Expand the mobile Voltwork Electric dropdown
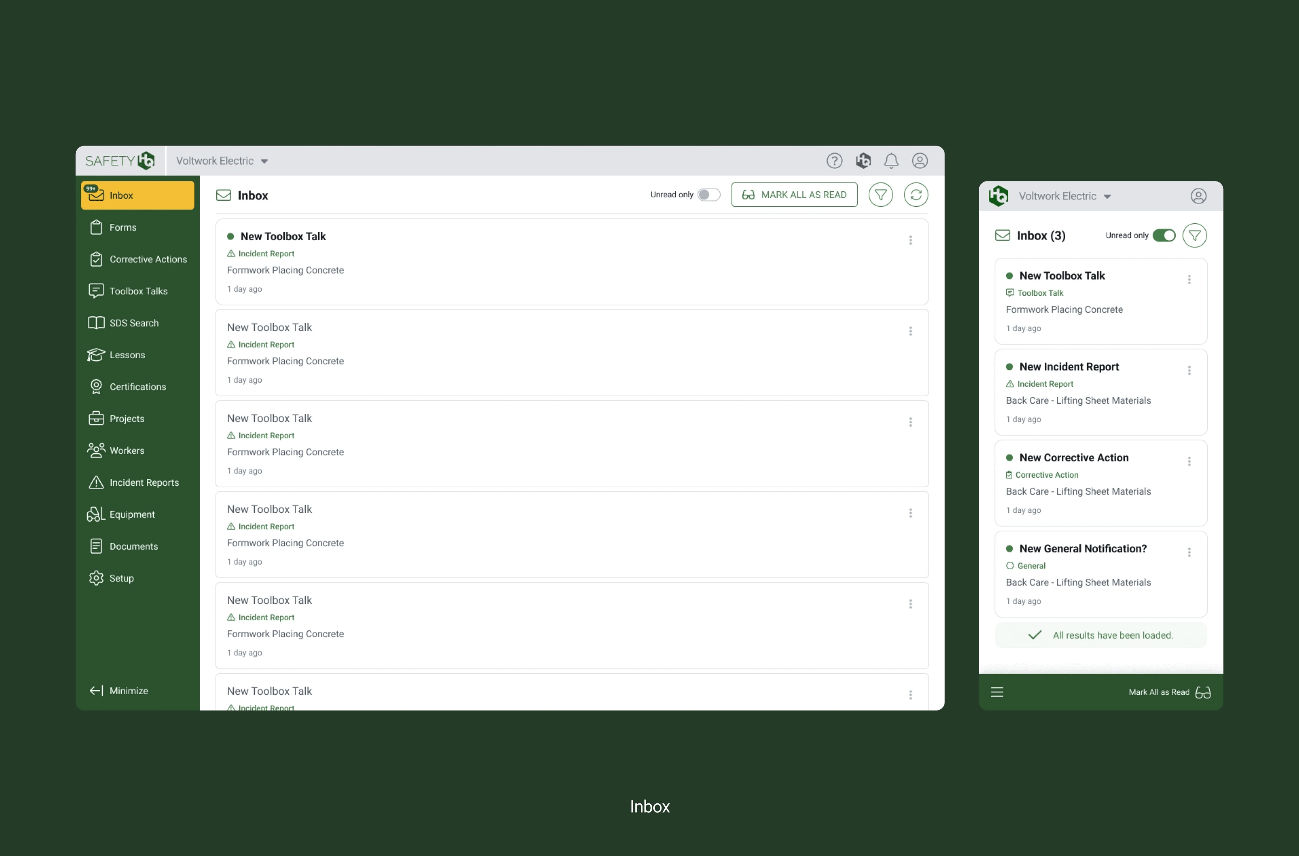Screen dimensions: 1299x856 (1064, 196)
